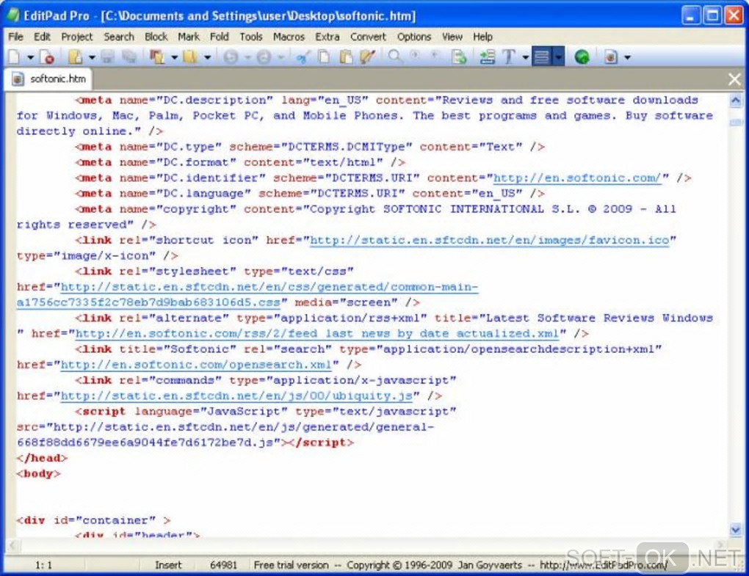The image size is (749, 576).
Task: Open the File menu
Action: click(x=15, y=37)
